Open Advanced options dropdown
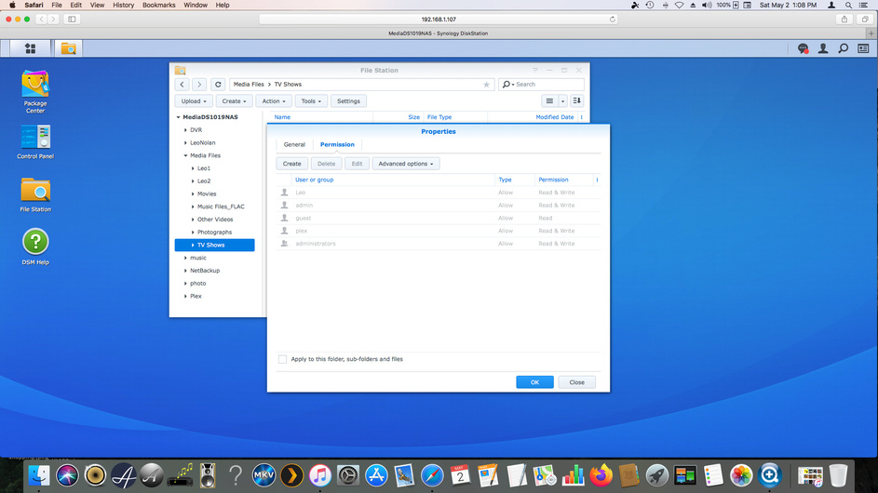Viewport: 878px width, 493px height. [x=406, y=164]
